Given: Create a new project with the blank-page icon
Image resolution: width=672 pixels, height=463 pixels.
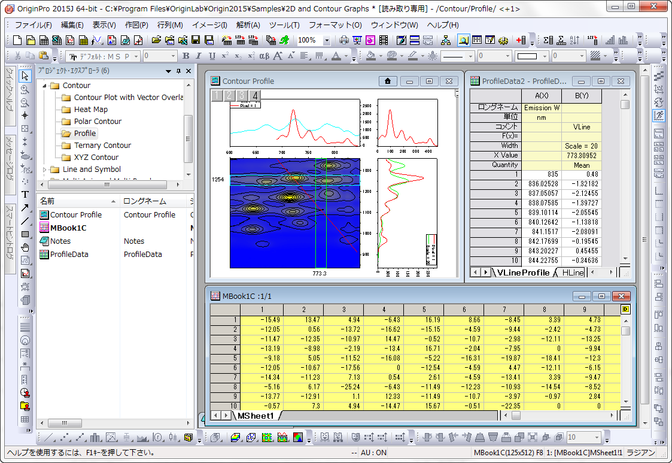Looking at the screenshot, I should pos(17,40).
